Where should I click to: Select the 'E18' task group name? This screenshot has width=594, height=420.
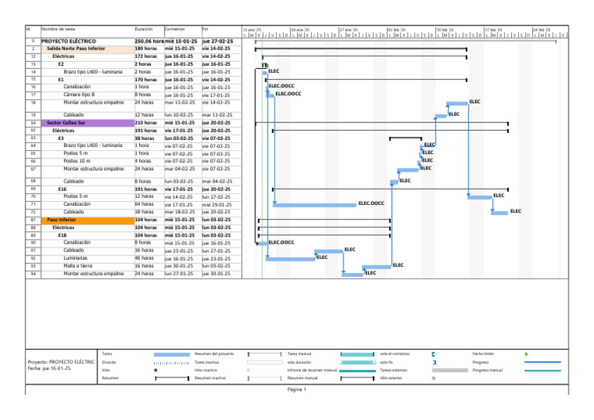point(62,235)
